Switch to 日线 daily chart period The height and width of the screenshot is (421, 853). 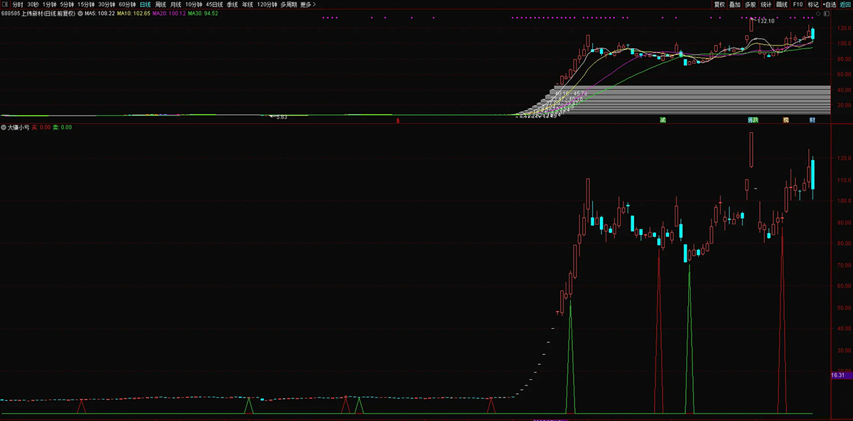click(x=145, y=4)
